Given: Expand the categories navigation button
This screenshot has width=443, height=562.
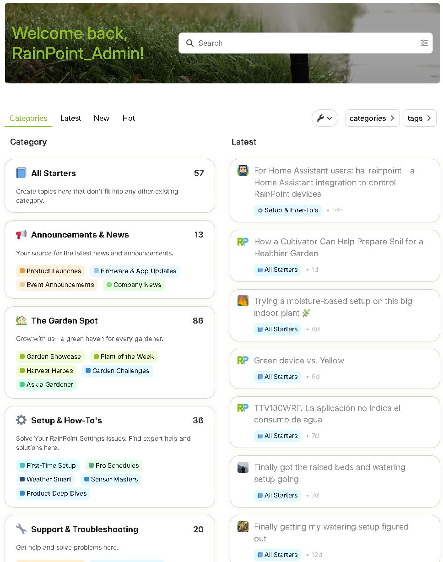Looking at the screenshot, I should [373, 118].
